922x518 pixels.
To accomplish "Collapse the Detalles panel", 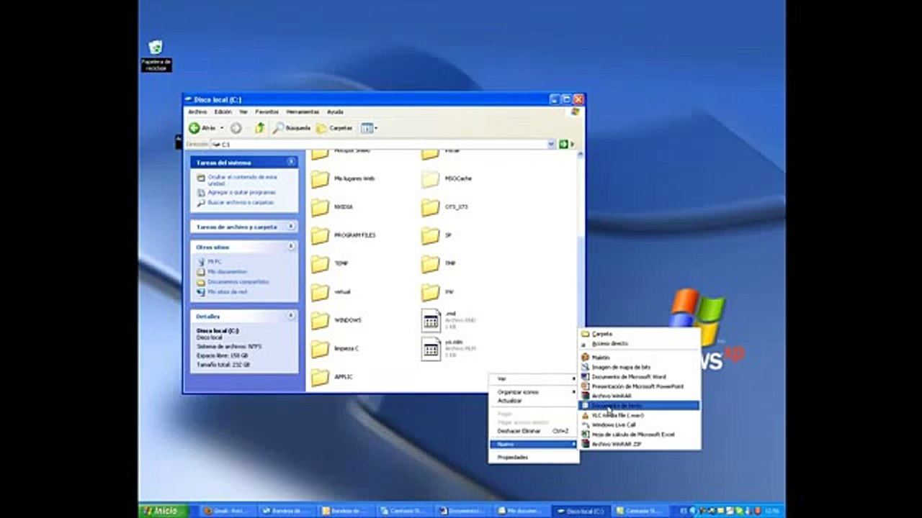I will [291, 316].
